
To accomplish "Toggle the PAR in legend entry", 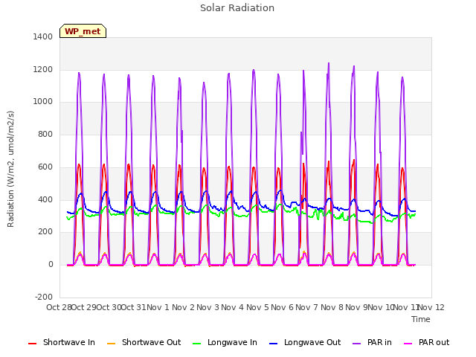I will coord(372,342).
